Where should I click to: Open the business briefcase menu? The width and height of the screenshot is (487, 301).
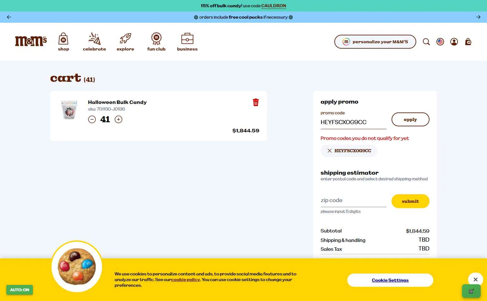[187, 42]
